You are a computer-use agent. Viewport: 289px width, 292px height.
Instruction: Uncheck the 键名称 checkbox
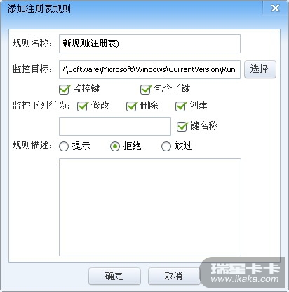click(182, 127)
